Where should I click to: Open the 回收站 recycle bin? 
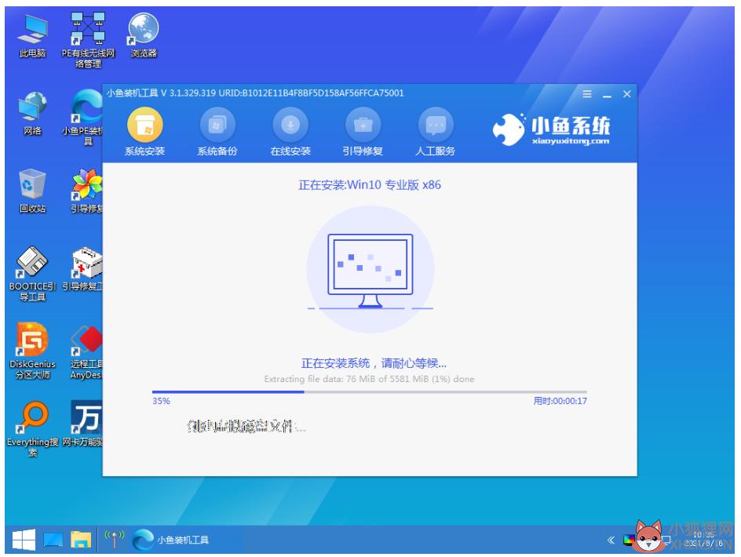pyautogui.click(x=33, y=191)
